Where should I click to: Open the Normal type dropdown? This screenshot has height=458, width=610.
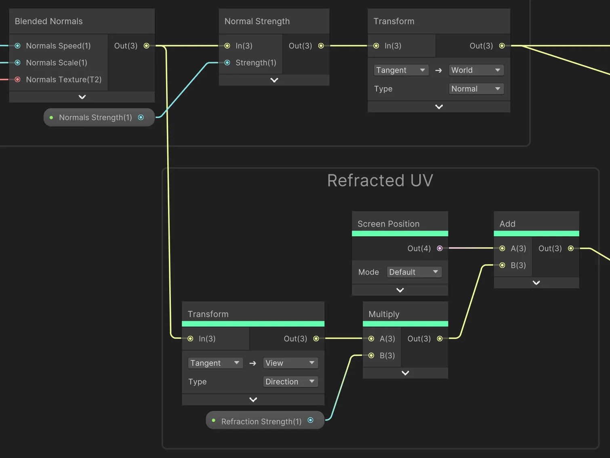point(476,88)
